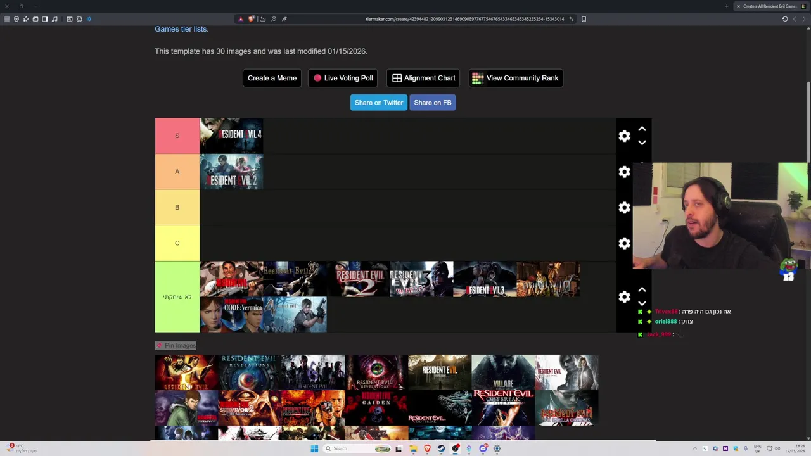Open browser hamburger menu
Image resolution: width=811 pixels, height=456 pixels.
coord(7,19)
